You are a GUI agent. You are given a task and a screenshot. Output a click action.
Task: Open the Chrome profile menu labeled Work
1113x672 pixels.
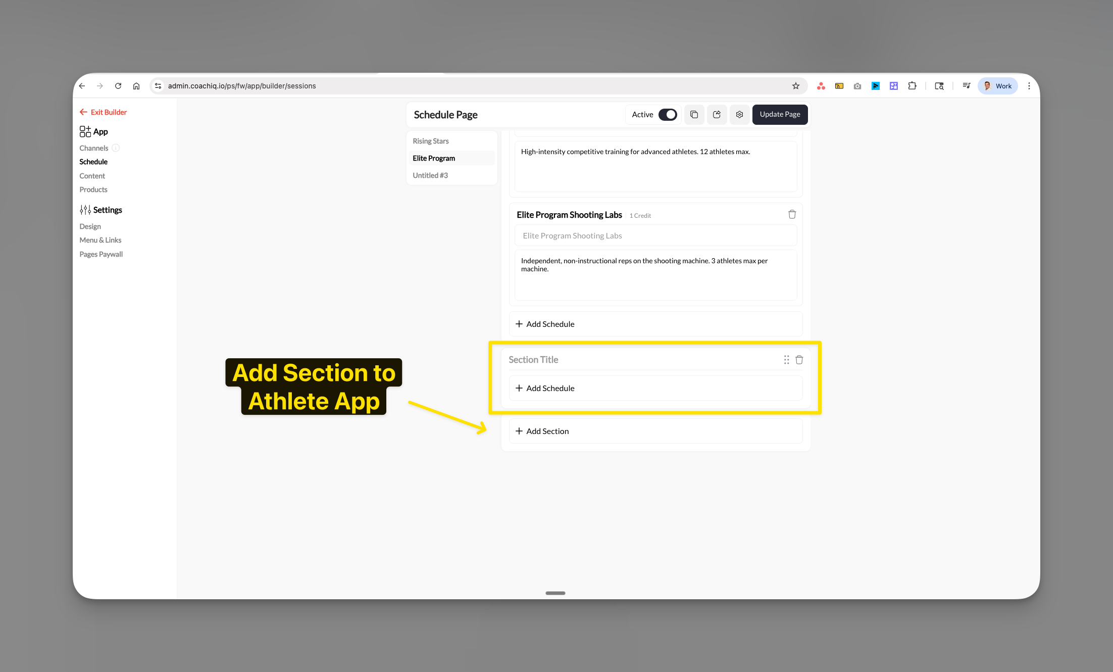tap(997, 86)
